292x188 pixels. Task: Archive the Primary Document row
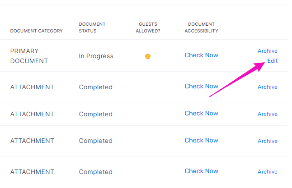click(x=268, y=50)
